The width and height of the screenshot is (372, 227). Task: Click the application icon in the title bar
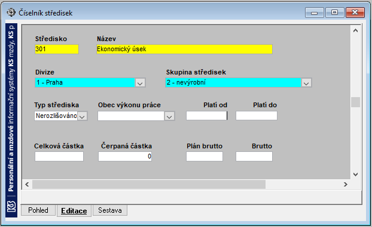(x=11, y=13)
